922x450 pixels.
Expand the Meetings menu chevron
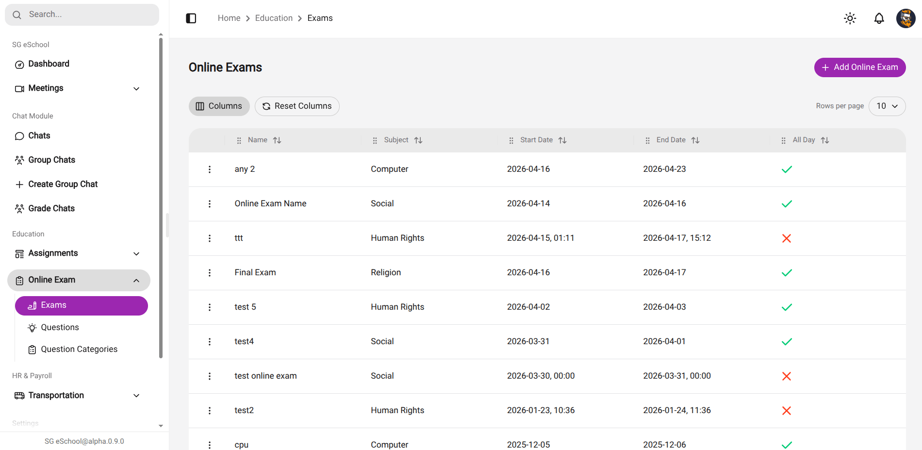[136, 89]
